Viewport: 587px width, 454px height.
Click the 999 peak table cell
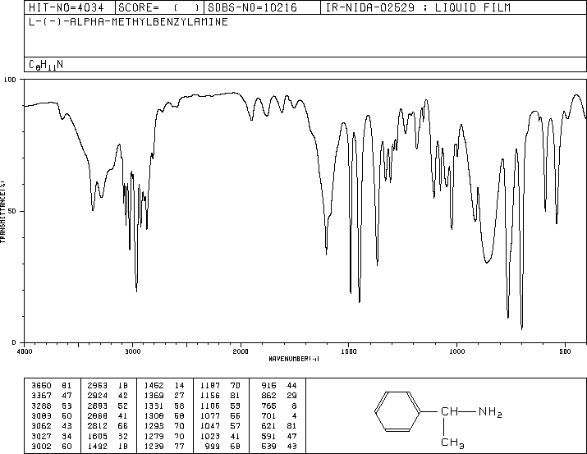213,447
